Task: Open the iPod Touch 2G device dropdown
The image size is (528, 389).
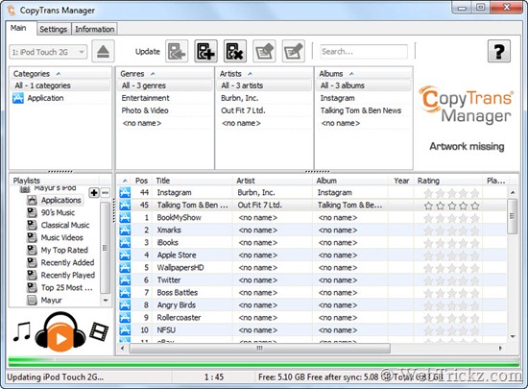Action: 48,52
